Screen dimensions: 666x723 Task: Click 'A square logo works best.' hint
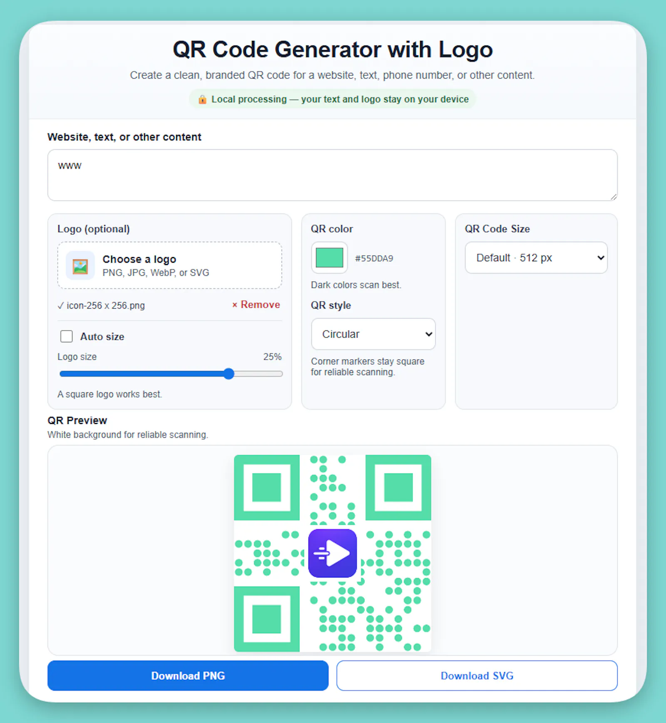click(109, 394)
